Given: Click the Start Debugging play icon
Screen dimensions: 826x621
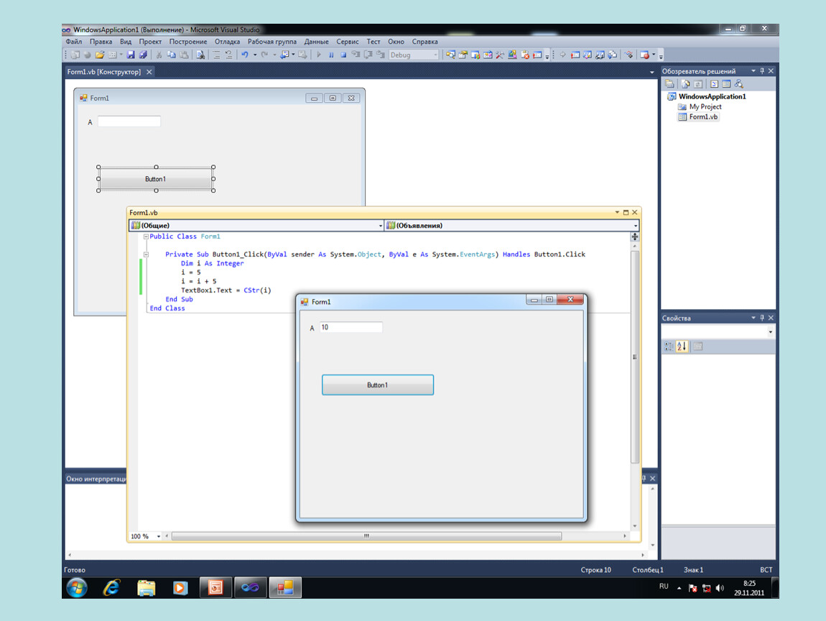Looking at the screenshot, I should coord(319,55).
